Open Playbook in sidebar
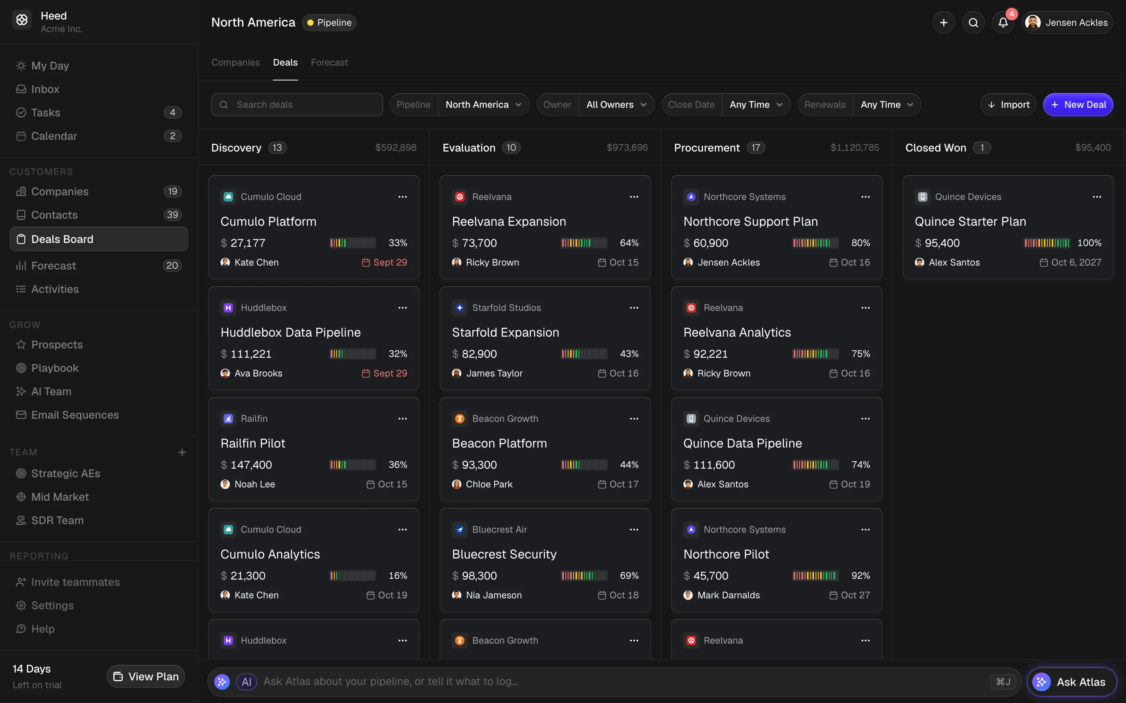 99,368
